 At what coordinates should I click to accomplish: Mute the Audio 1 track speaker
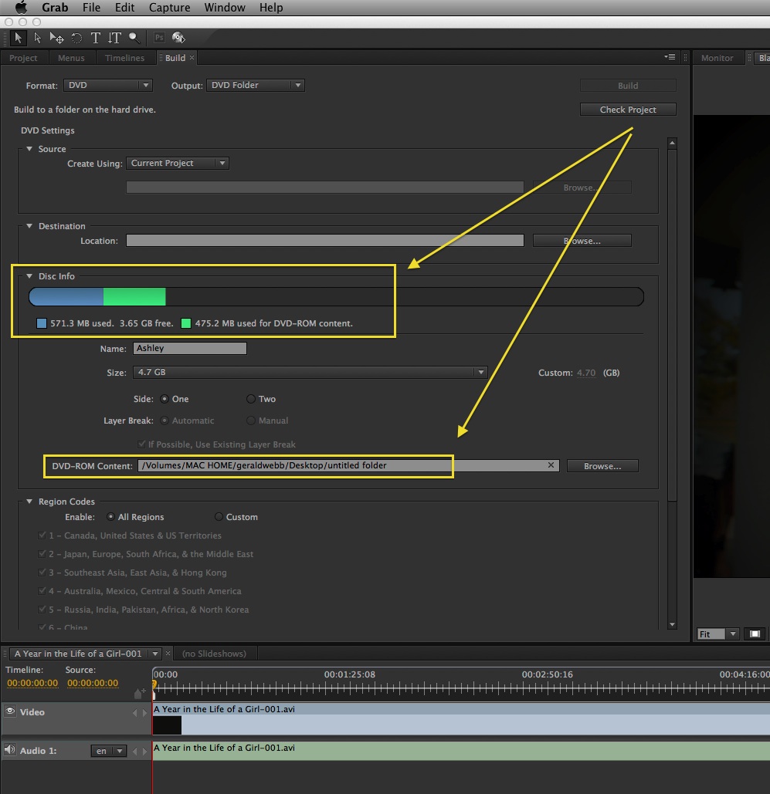(9, 749)
